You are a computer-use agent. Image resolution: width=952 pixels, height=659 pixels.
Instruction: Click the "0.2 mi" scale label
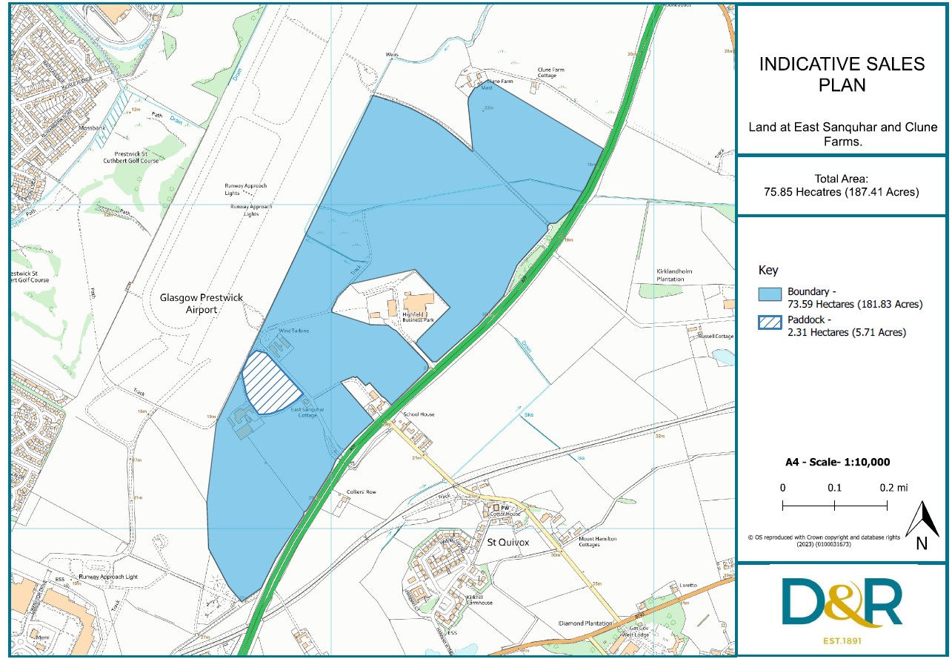click(x=893, y=488)
